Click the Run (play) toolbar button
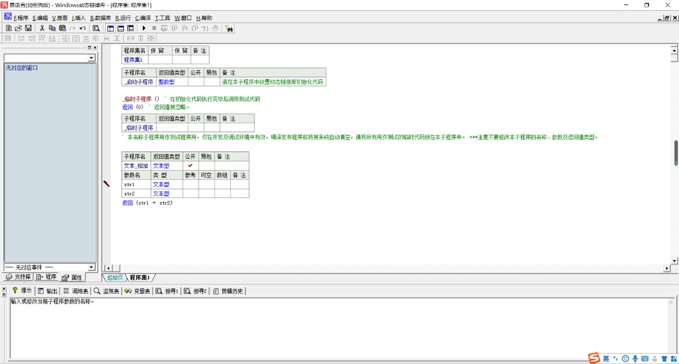 144,28
